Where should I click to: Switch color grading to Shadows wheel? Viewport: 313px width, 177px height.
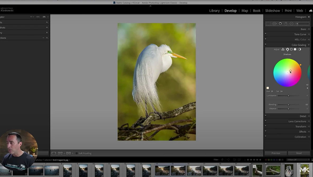(287, 49)
